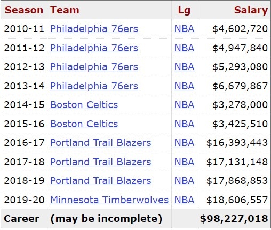271x230 pixels.
Task: Open Portland Trail Blazers link for 2017-18
Action: [101, 162]
